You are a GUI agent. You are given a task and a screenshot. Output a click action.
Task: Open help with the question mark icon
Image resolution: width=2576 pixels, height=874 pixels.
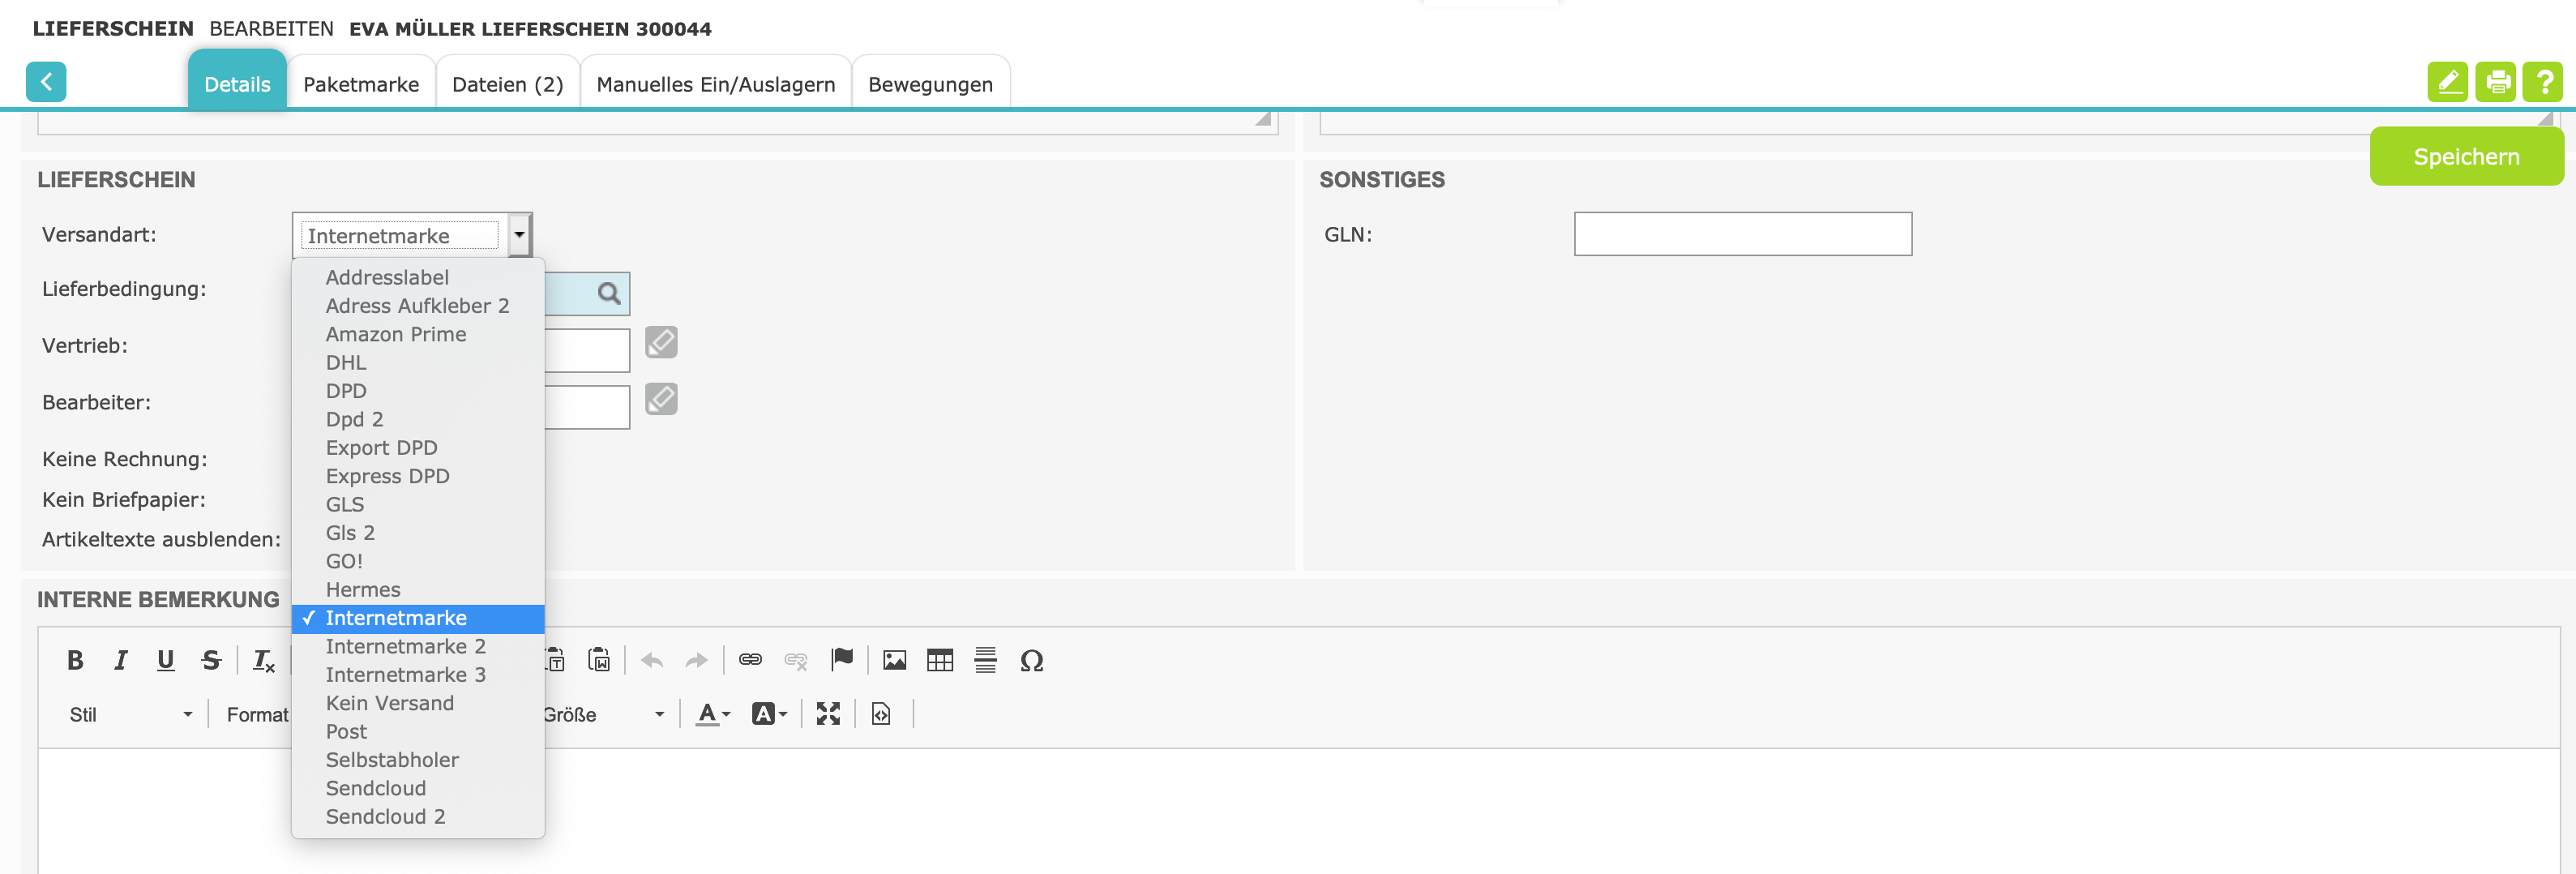pos(2543,82)
